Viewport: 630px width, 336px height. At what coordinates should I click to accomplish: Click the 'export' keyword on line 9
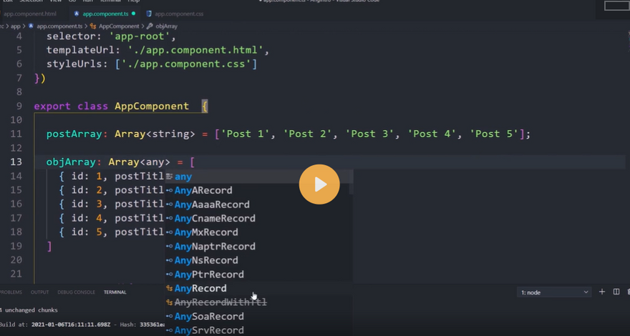[x=53, y=107]
